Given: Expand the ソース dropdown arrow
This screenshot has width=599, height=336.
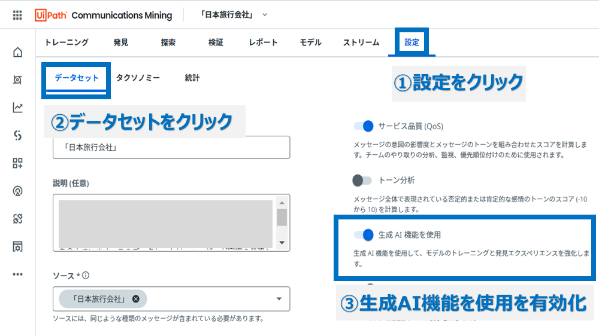Looking at the screenshot, I should [279, 299].
